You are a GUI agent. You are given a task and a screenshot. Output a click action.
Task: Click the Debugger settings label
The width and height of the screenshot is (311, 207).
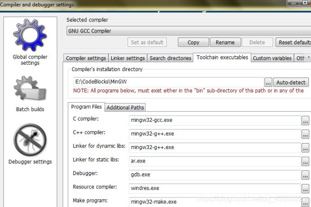coord(30,162)
